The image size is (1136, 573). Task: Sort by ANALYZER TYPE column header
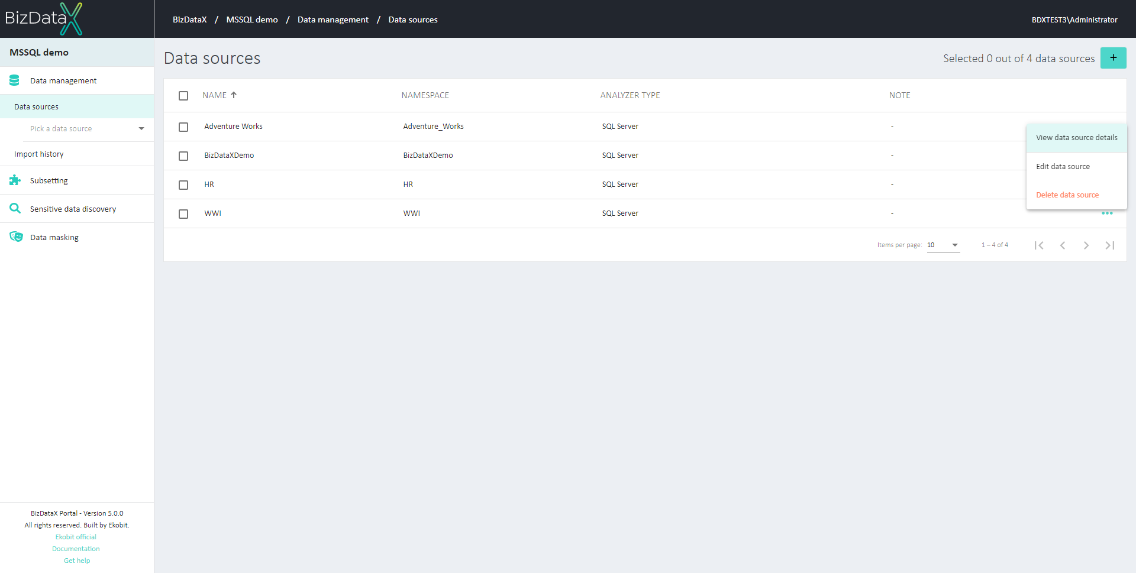[x=630, y=95]
